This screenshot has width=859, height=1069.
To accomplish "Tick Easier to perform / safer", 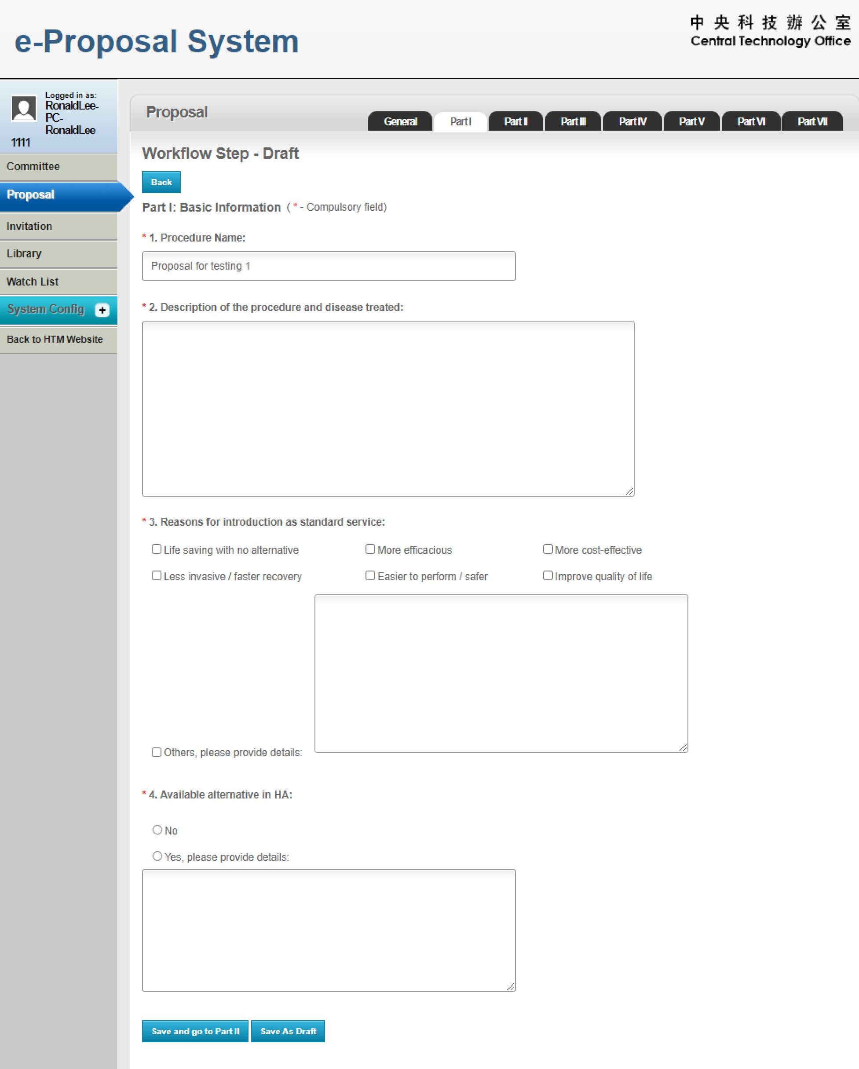I will [x=370, y=576].
